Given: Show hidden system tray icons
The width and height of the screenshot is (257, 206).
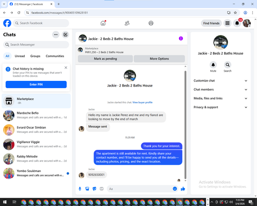Looking at the screenshot, I should [x=212, y=202].
